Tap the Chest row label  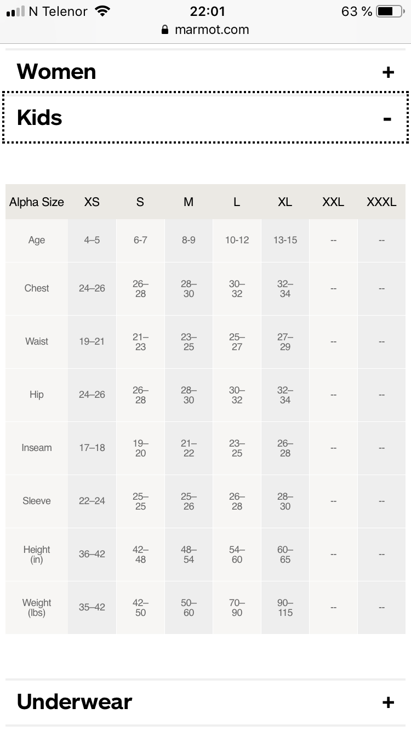37,288
